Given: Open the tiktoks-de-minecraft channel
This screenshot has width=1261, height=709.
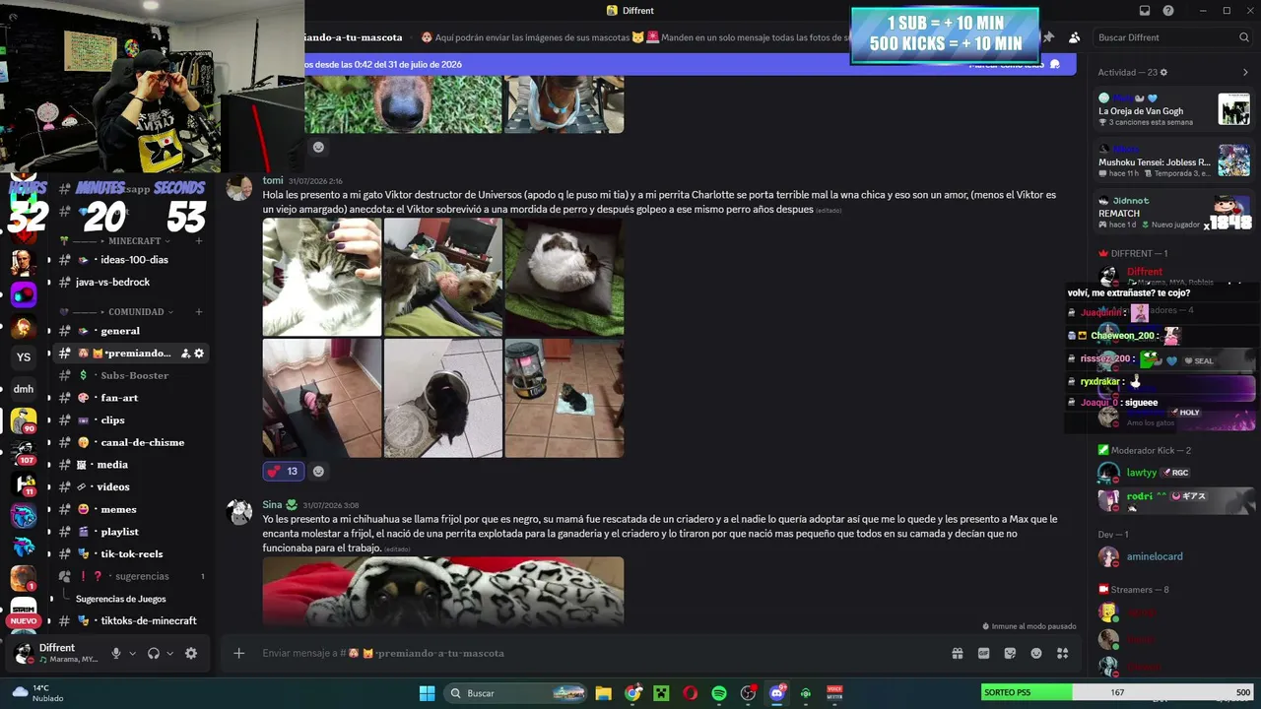Looking at the screenshot, I should click(x=132, y=621).
